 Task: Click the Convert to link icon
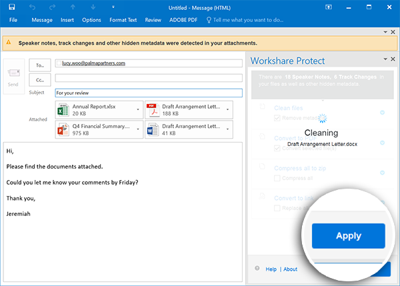(262, 197)
